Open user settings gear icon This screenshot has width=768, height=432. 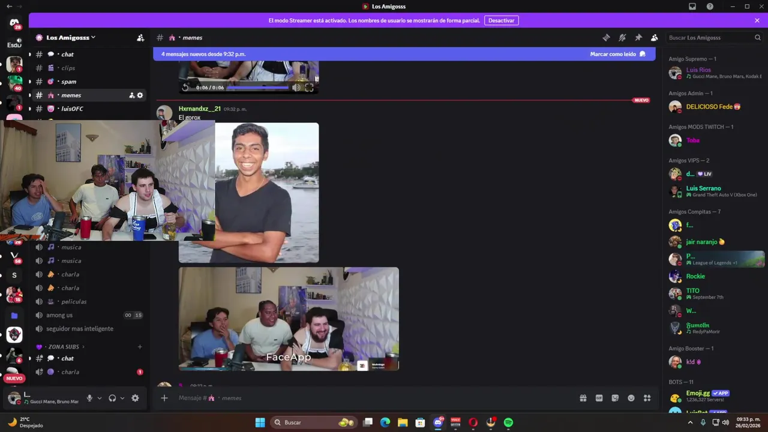135,398
